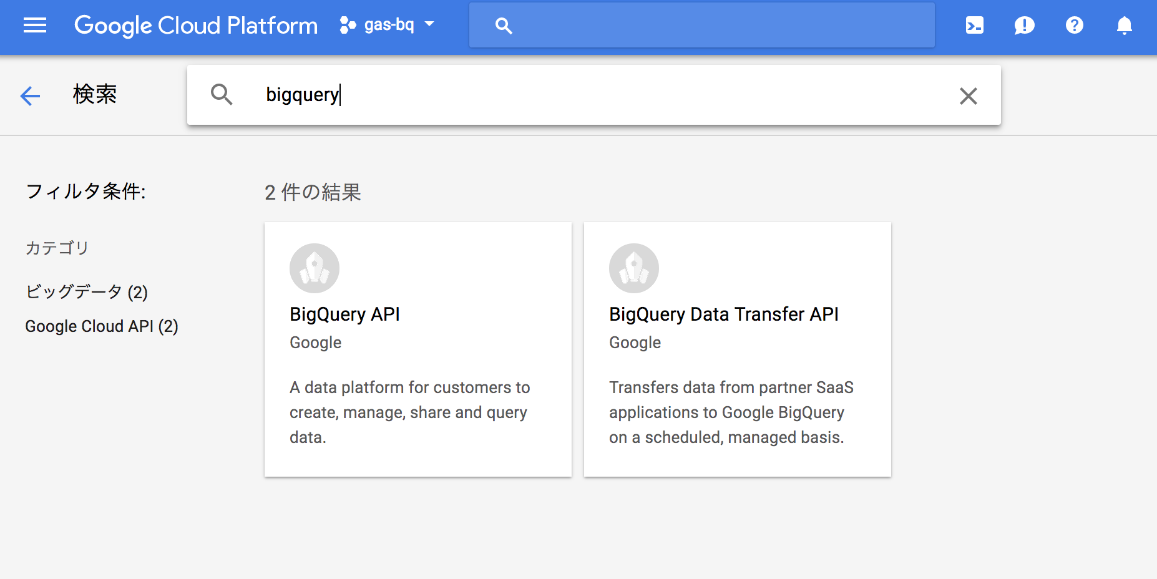Filter by ビッグデータ (2) category

click(x=87, y=292)
